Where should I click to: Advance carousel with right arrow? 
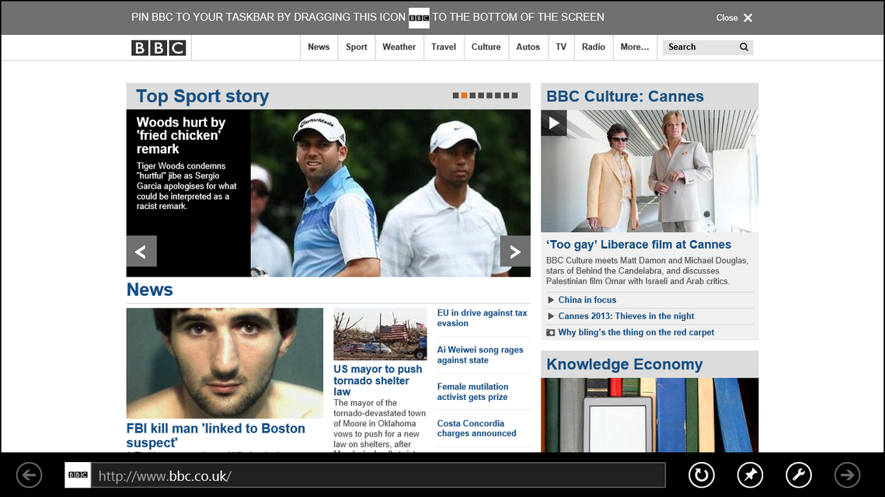click(514, 252)
